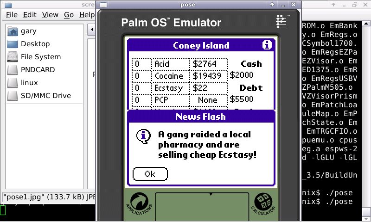Click the News Flash information icon
371x222 pixels.
click(144, 136)
